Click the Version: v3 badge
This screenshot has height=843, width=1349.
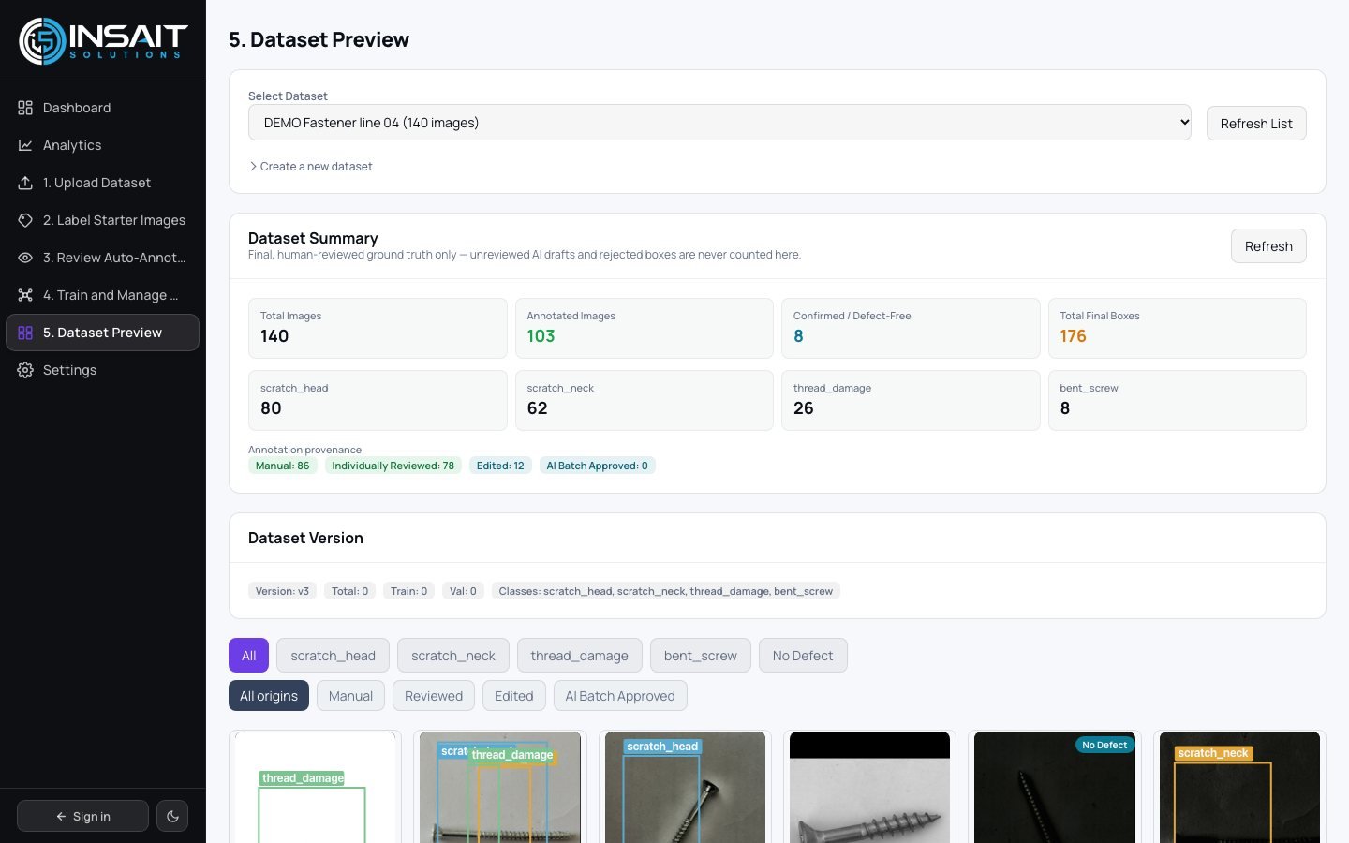pos(282,591)
